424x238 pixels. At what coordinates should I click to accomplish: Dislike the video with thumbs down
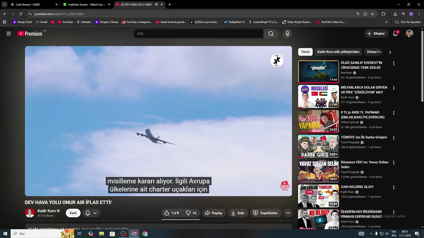coord(191,213)
